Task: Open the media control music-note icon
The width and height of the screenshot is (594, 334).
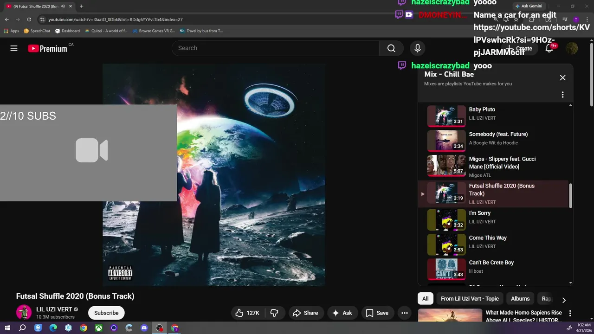Action: pos(565,19)
